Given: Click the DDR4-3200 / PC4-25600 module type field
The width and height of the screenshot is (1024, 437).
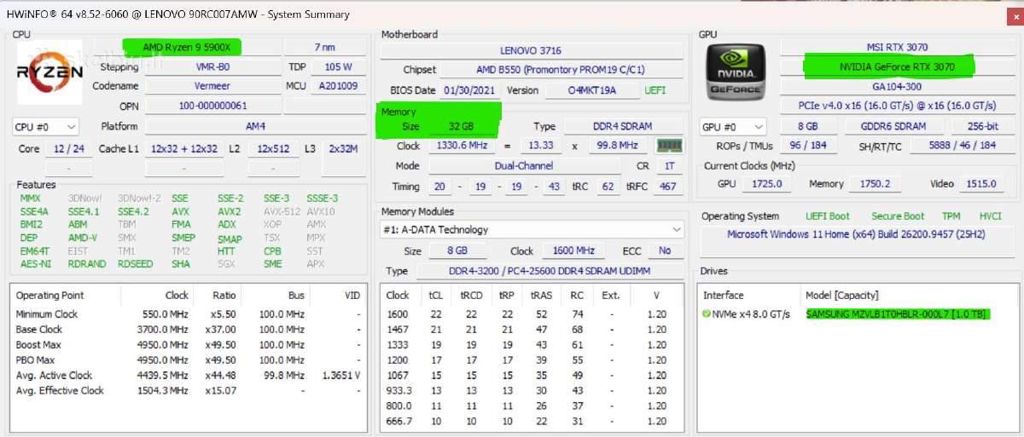Looking at the screenshot, I should 550,272.
